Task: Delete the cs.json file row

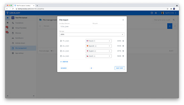Action: coord(123,56)
